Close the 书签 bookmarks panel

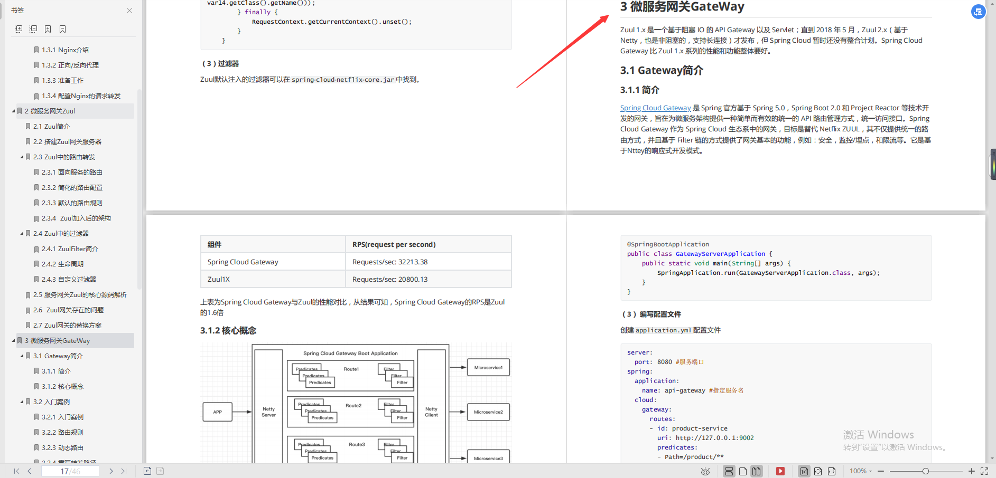coord(129,11)
